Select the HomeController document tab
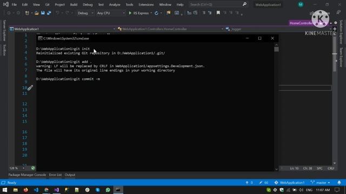This screenshot has height=194, width=346. [302, 23]
